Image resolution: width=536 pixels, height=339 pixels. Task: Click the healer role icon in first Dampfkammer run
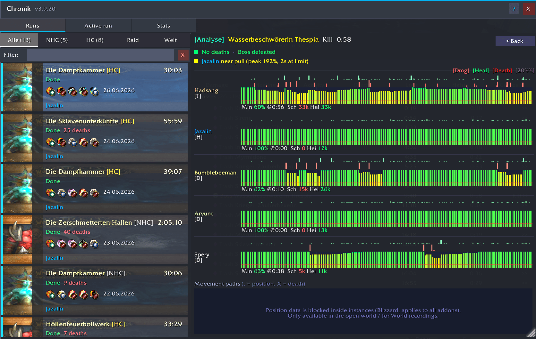tap(51, 92)
